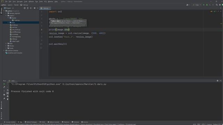Open the VCS menu
Screen dimensions: 223x125
[45, 1]
